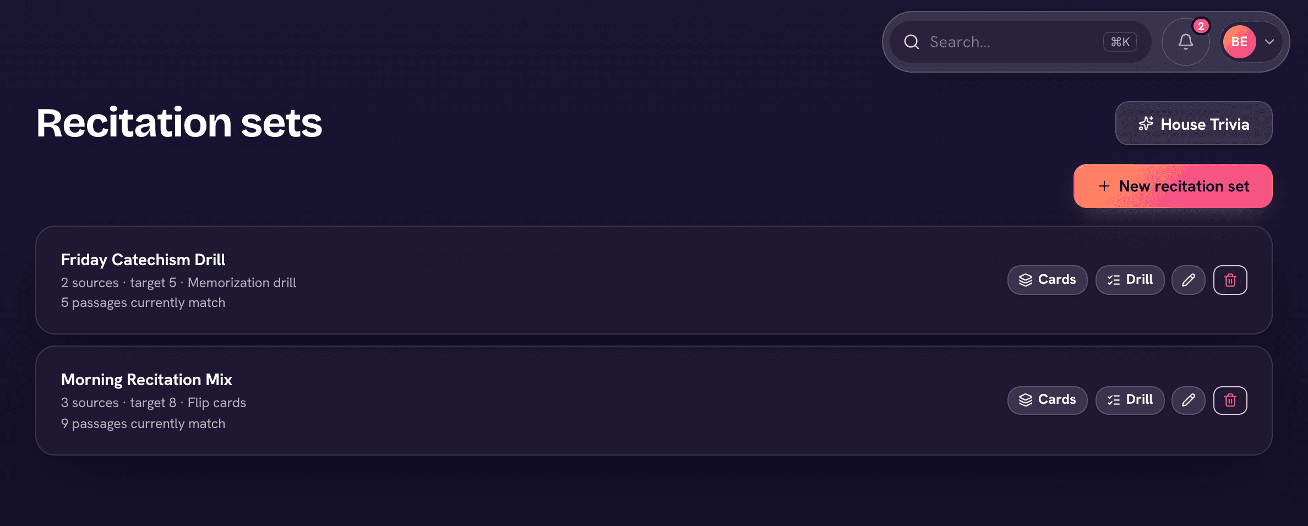Open Cards for Morning Recitation Mix
Viewport: 1308px width, 526px height.
click(x=1047, y=400)
